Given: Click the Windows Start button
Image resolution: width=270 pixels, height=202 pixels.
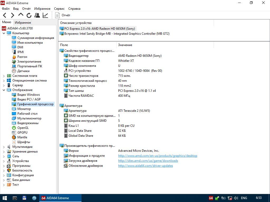Looking at the screenshot, I should click(4, 198).
